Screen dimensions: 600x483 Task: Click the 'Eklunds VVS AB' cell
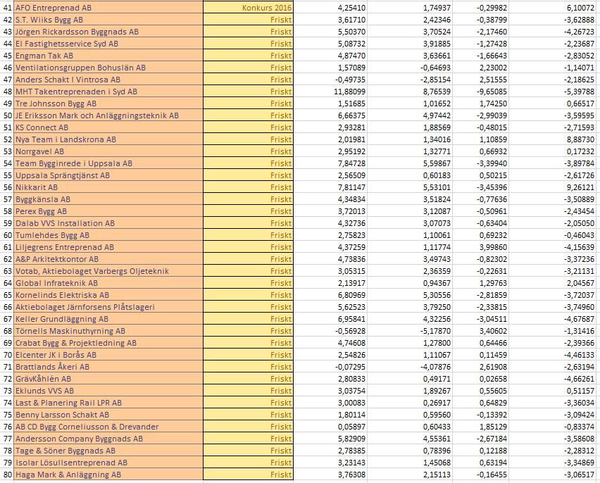[108, 390]
